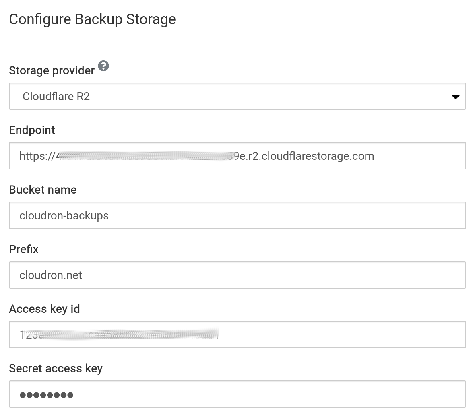
Task: Click the "Storage provider" label text
Action: (52, 71)
